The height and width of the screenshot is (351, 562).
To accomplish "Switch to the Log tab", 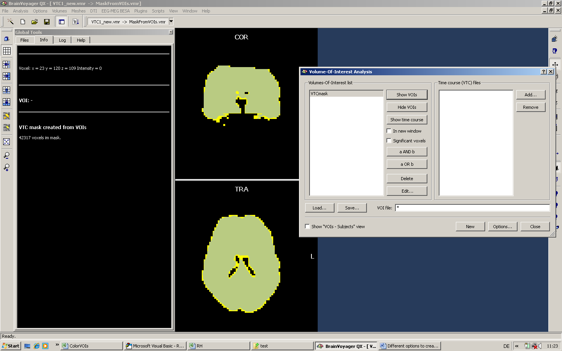I will point(62,40).
